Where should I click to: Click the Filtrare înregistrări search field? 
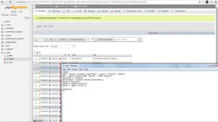tap(126, 39)
